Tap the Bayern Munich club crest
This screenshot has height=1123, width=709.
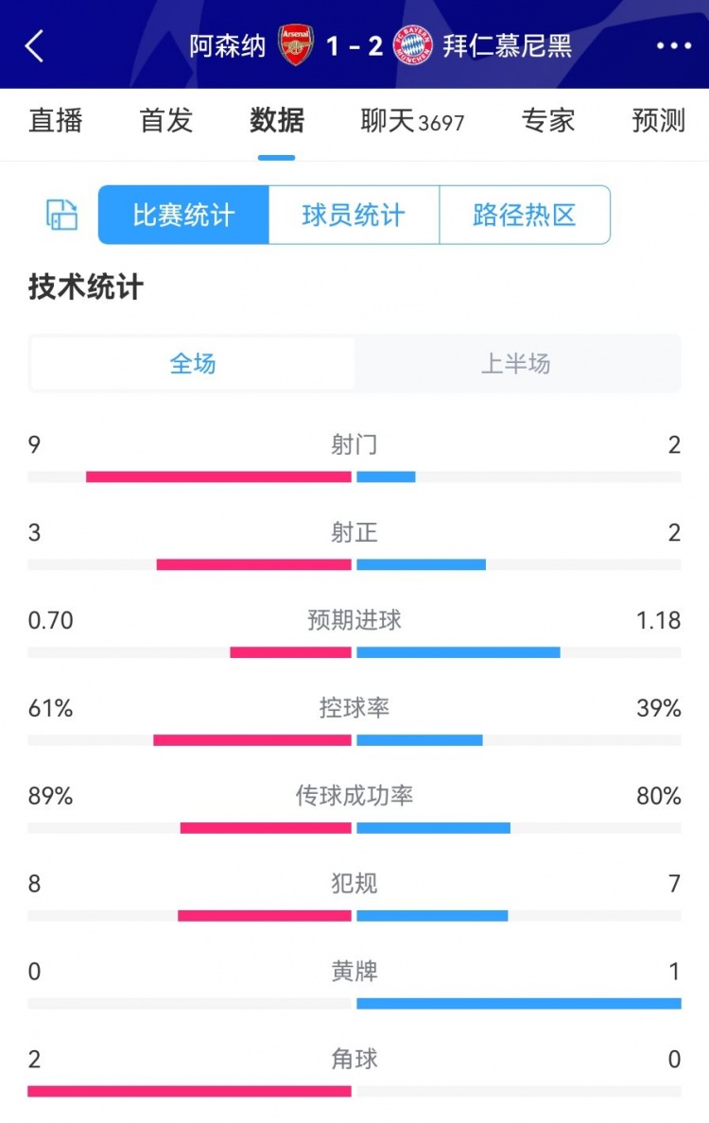click(413, 45)
